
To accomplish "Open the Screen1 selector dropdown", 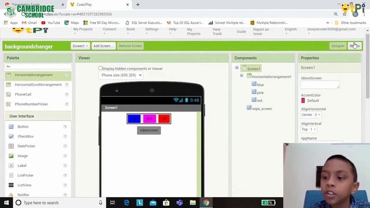I will point(80,46).
